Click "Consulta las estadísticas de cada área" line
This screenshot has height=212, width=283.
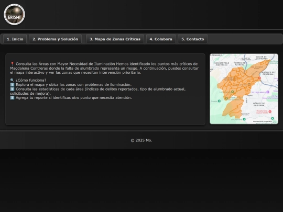click(98, 91)
